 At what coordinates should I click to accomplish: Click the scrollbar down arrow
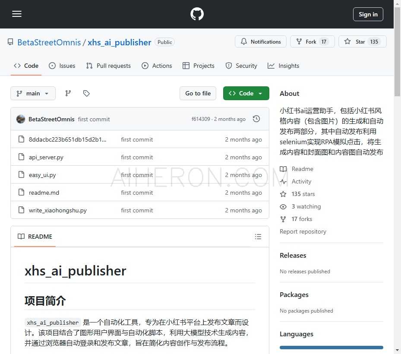point(397,350)
